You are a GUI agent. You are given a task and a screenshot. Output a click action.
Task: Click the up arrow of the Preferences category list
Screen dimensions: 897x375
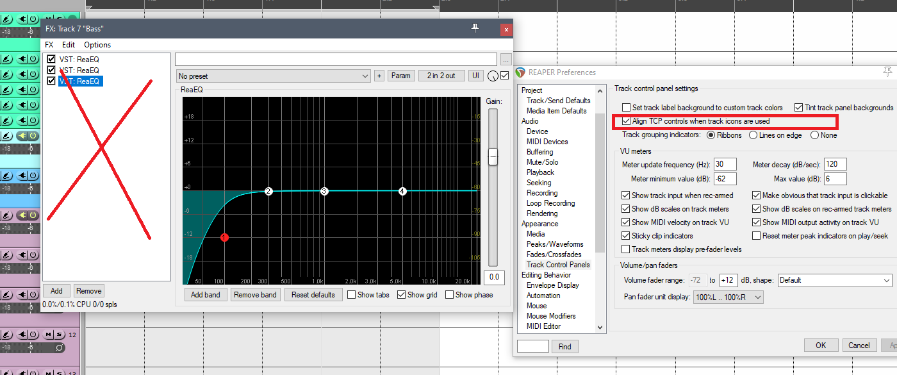[x=600, y=90]
